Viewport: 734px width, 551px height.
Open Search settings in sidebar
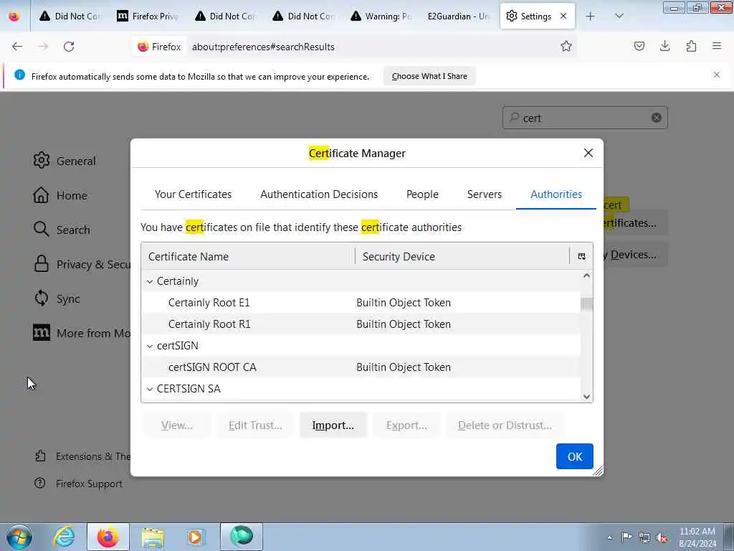pos(62,230)
